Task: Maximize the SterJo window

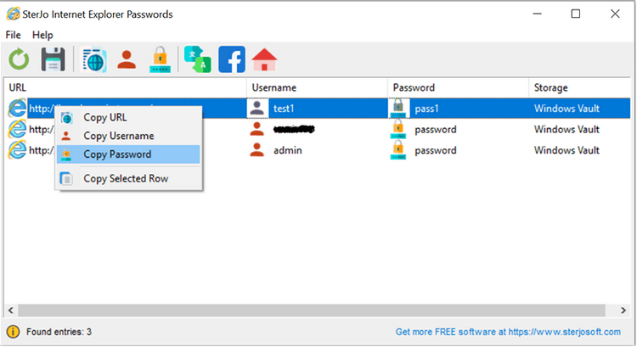Action: (576, 14)
